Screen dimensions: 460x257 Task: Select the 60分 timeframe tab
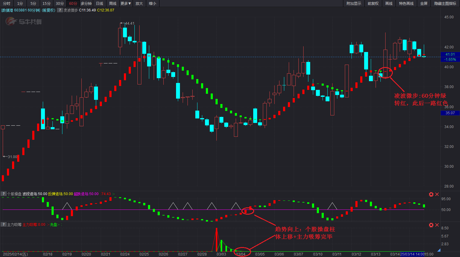click(73, 4)
